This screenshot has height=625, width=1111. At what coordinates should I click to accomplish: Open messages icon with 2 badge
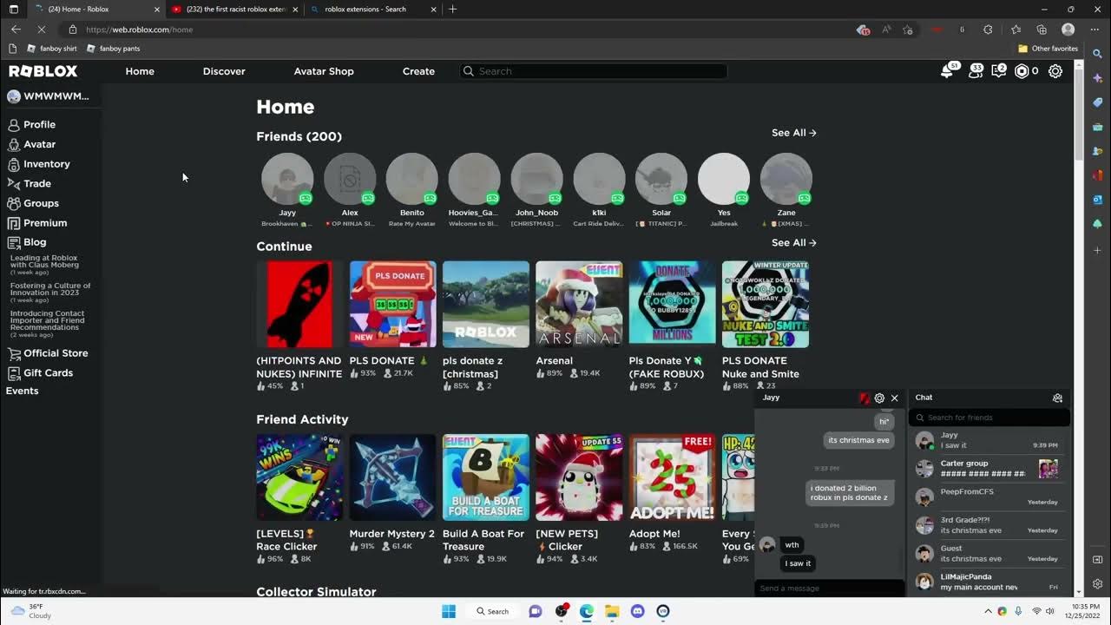tap(999, 71)
